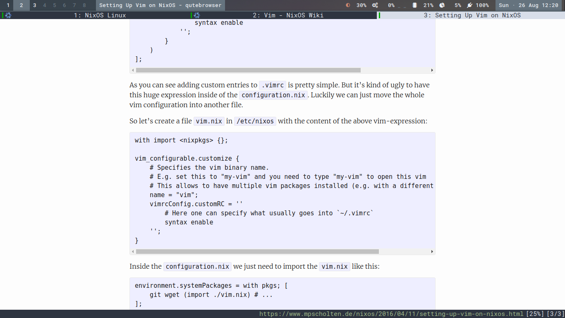
Task: Click horizontal scrollbar thumb under vim.nix code
Action: (257, 251)
